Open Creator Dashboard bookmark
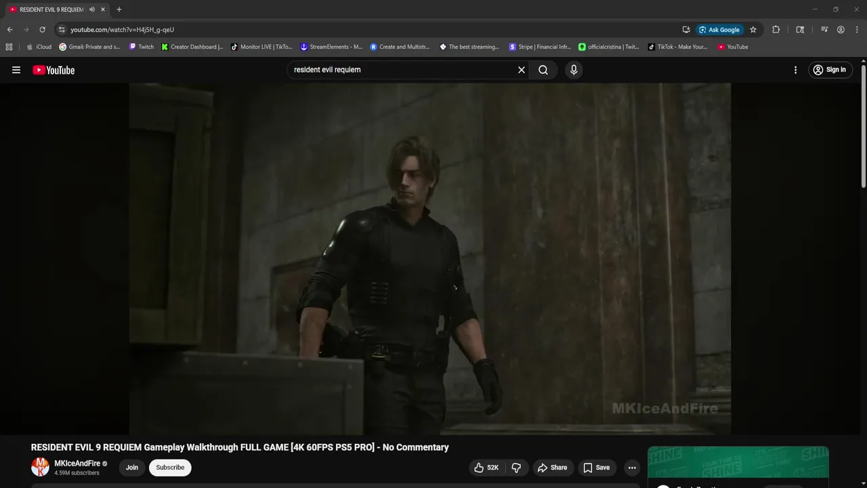 (192, 47)
